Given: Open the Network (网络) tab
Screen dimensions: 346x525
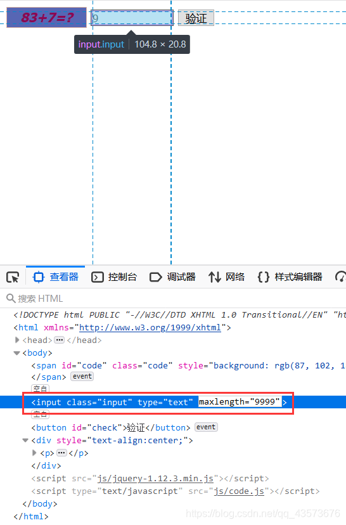Looking at the screenshot, I should pos(226,277).
